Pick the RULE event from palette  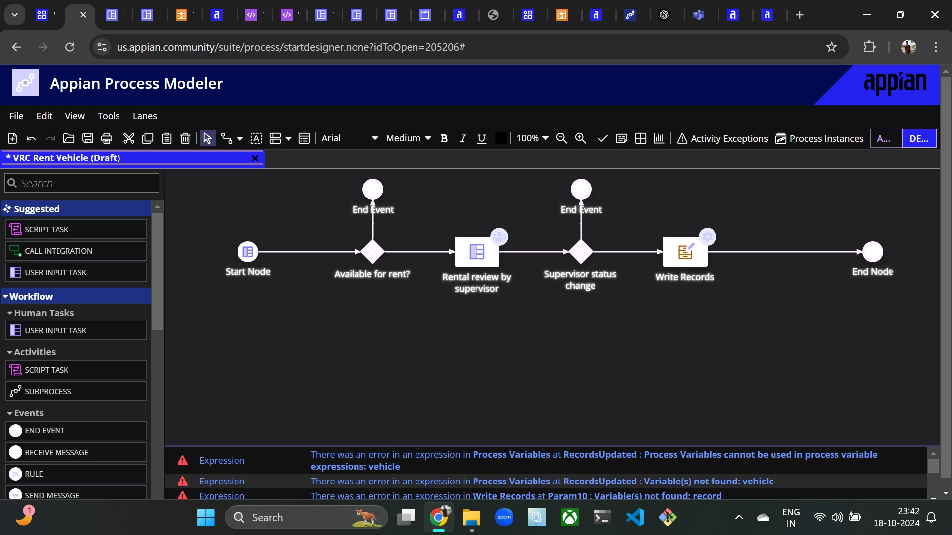pyautogui.click(x=76, y=474)
